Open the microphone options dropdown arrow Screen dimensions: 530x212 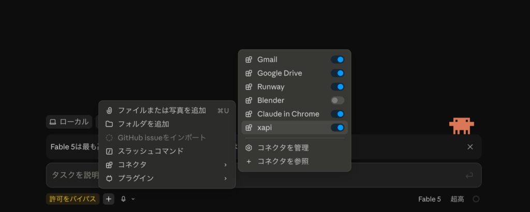point(133,199)
